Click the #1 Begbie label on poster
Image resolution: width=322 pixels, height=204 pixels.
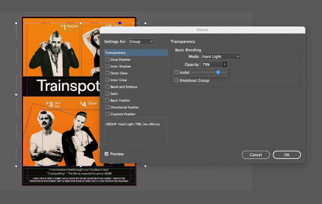(x=70, y=27)
